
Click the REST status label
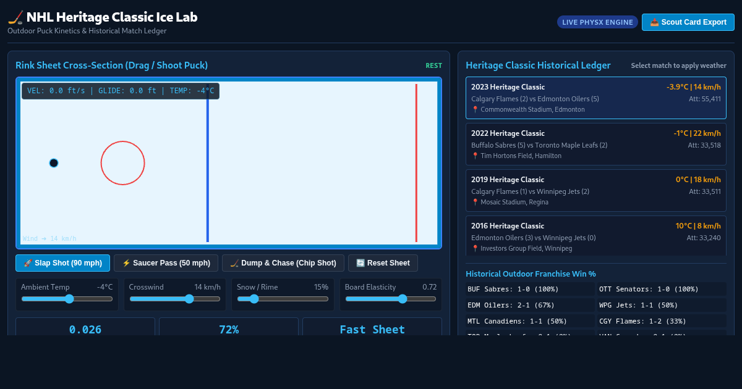pyautogui.click(x=434, y=65)
